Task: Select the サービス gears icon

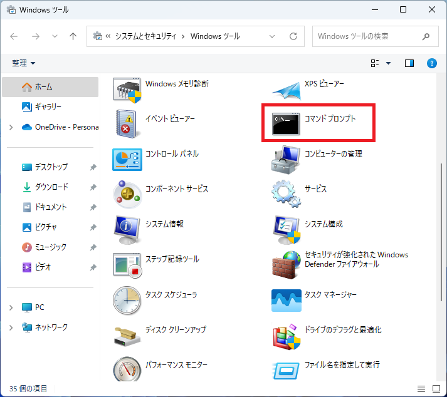Action: pos(286,193)
